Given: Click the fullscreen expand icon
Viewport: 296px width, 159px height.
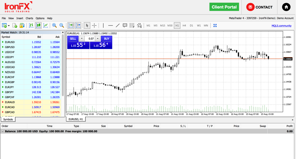Looking at the screenshot, I should coord(215,25).
